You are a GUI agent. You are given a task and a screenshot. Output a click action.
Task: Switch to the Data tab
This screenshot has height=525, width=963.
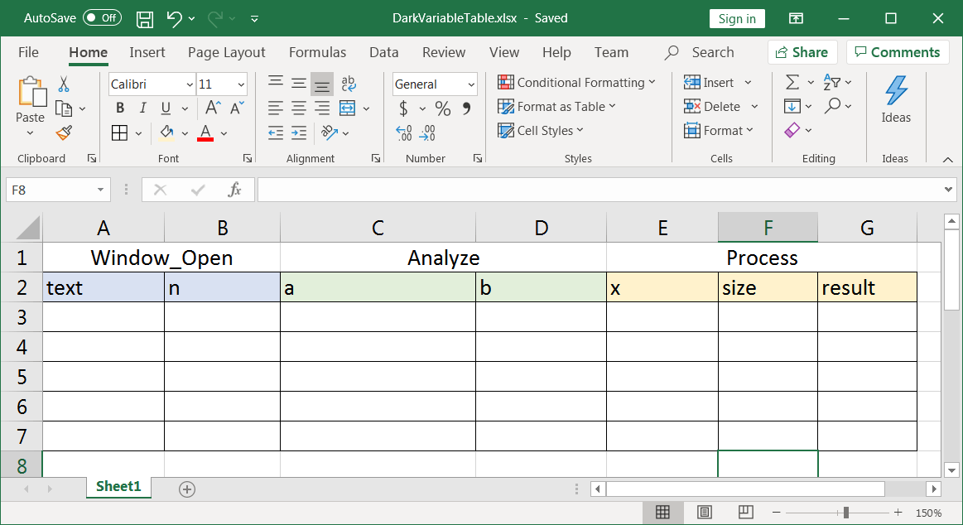coord(384,52)
